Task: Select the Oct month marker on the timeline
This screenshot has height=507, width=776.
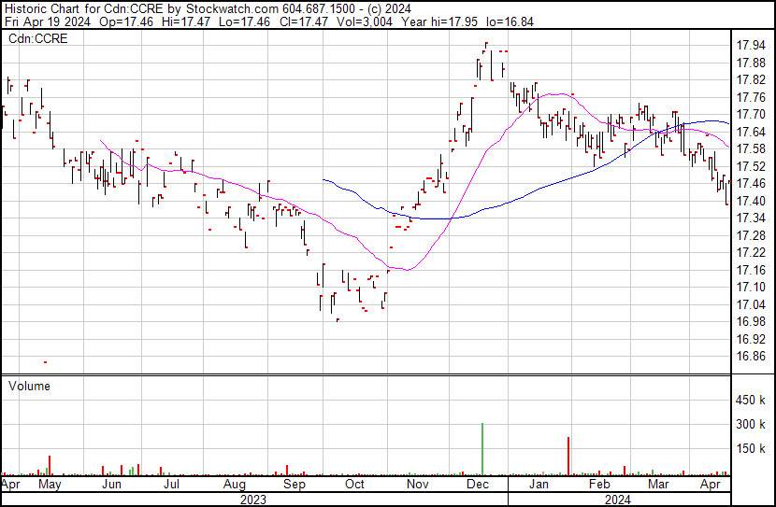Action: tap(354, 486)
